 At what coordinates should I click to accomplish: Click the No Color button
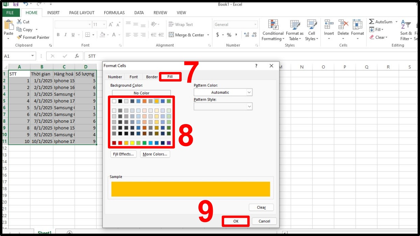click(141, 93)
